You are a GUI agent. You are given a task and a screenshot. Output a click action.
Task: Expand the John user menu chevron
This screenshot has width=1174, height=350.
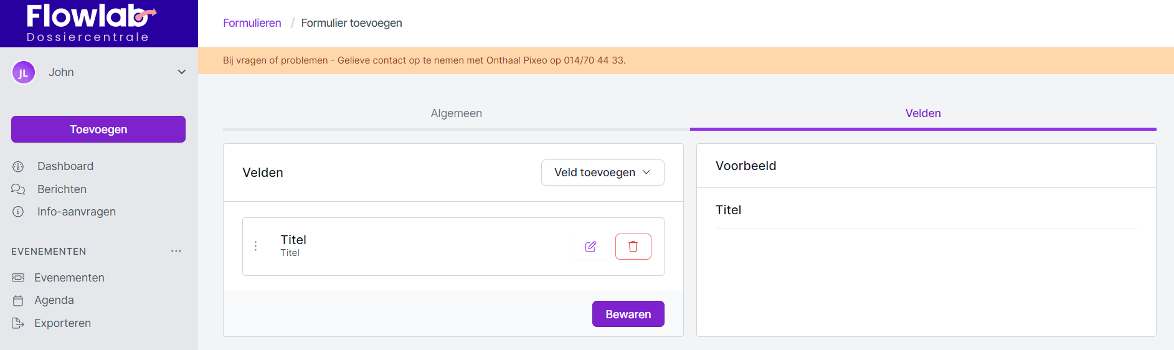[182, 72]
